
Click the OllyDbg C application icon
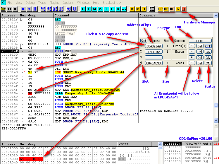(3, 3)
